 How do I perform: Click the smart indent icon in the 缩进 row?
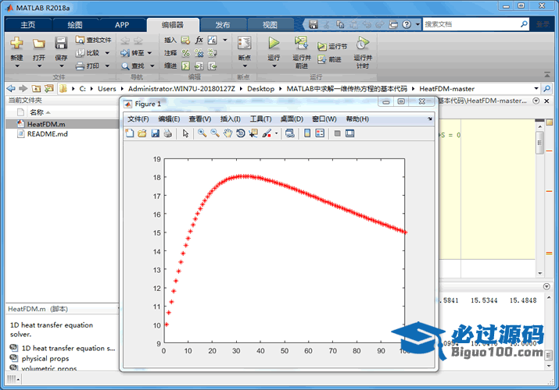coord(186,66)
